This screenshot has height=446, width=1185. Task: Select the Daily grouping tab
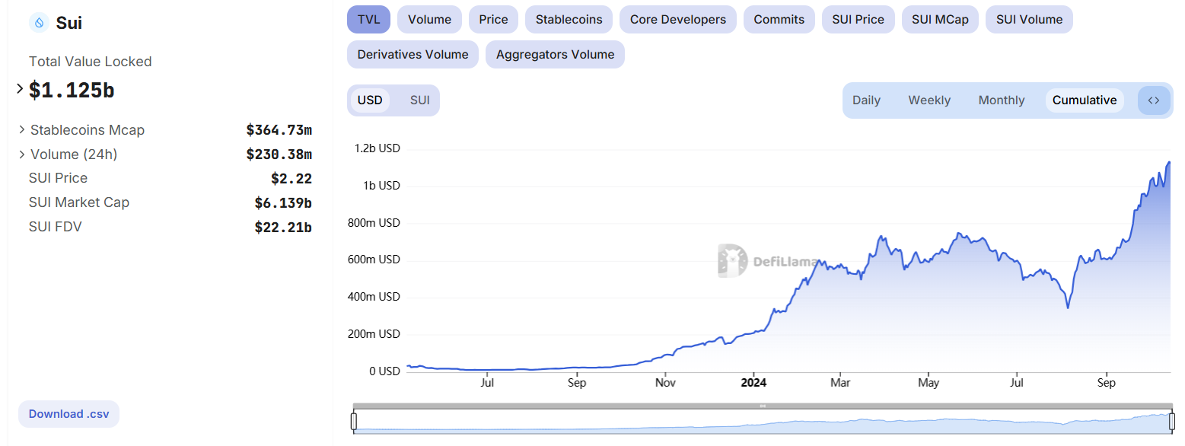click(866, 100)
